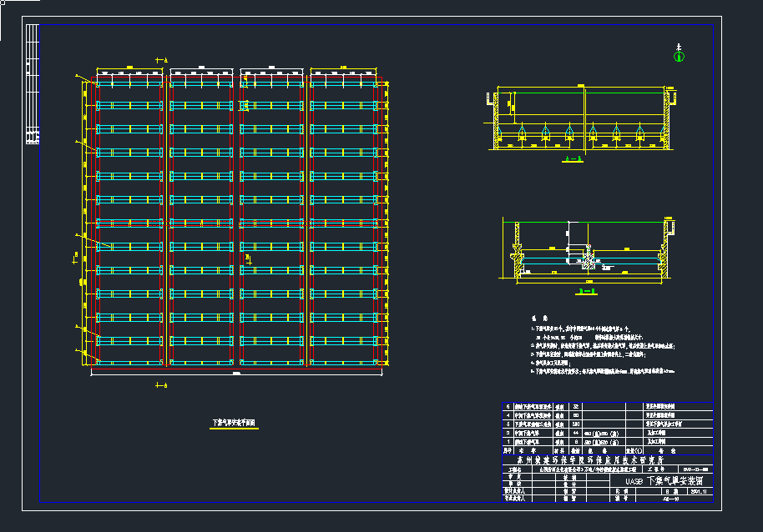Click the section cut marker below plan view
The width and height of the screenshot is (763, 532).
(x=162, y=384)
